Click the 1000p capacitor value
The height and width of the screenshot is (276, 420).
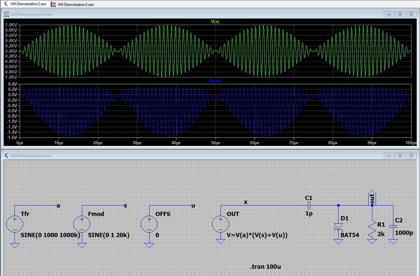click(x=404, y=232)
